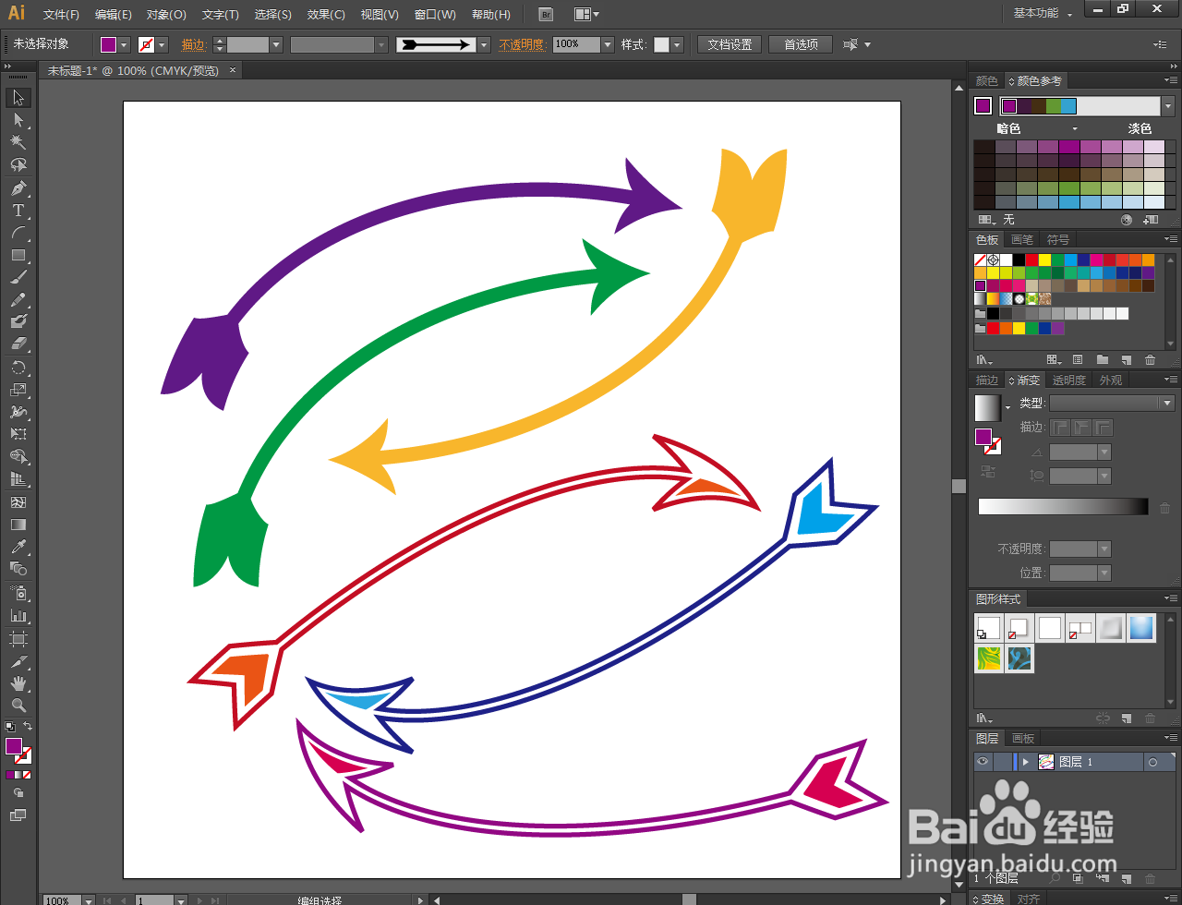Image resolution: width=1182 pixels, height=905 pixels.
Task: Select the Blob Brush tool
Action: [x=18, y=321]
